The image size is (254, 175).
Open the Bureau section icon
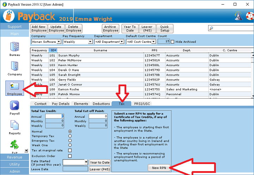pyautogui.click(x=14, y=47)
